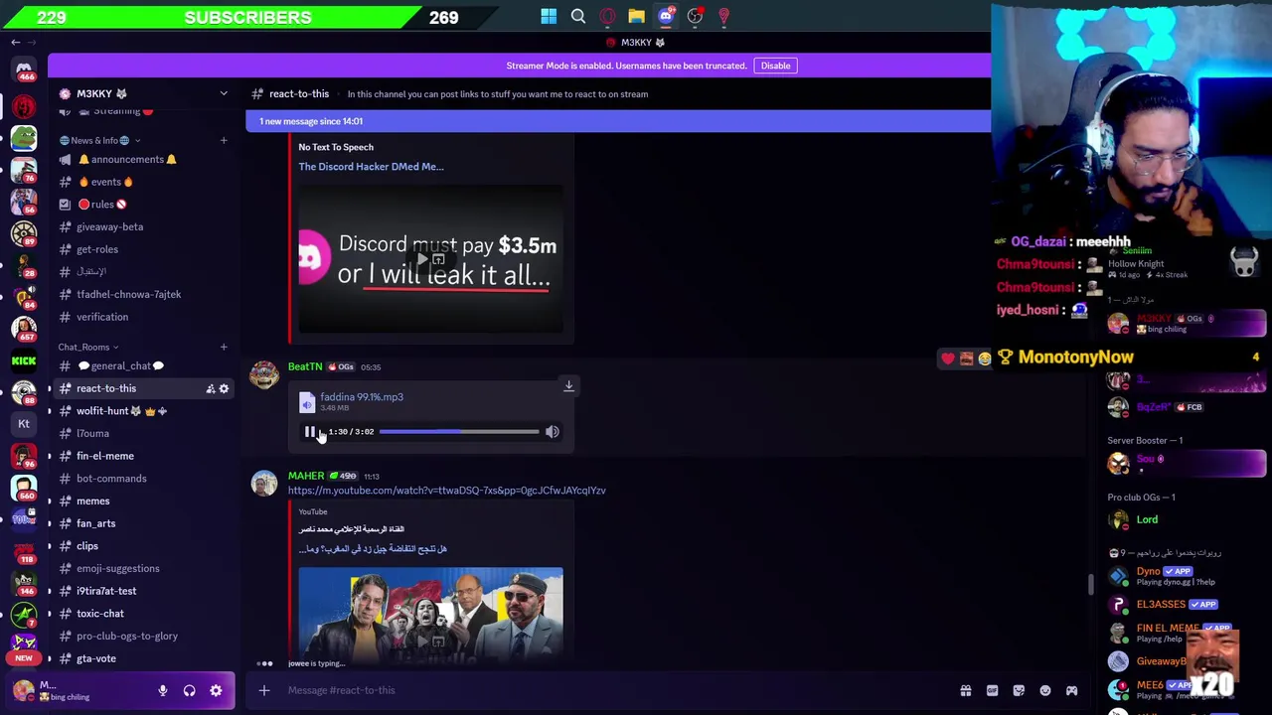Open server icon with 560 unread badge
This screenshot has width=1272, height=715.
[24, 488]
